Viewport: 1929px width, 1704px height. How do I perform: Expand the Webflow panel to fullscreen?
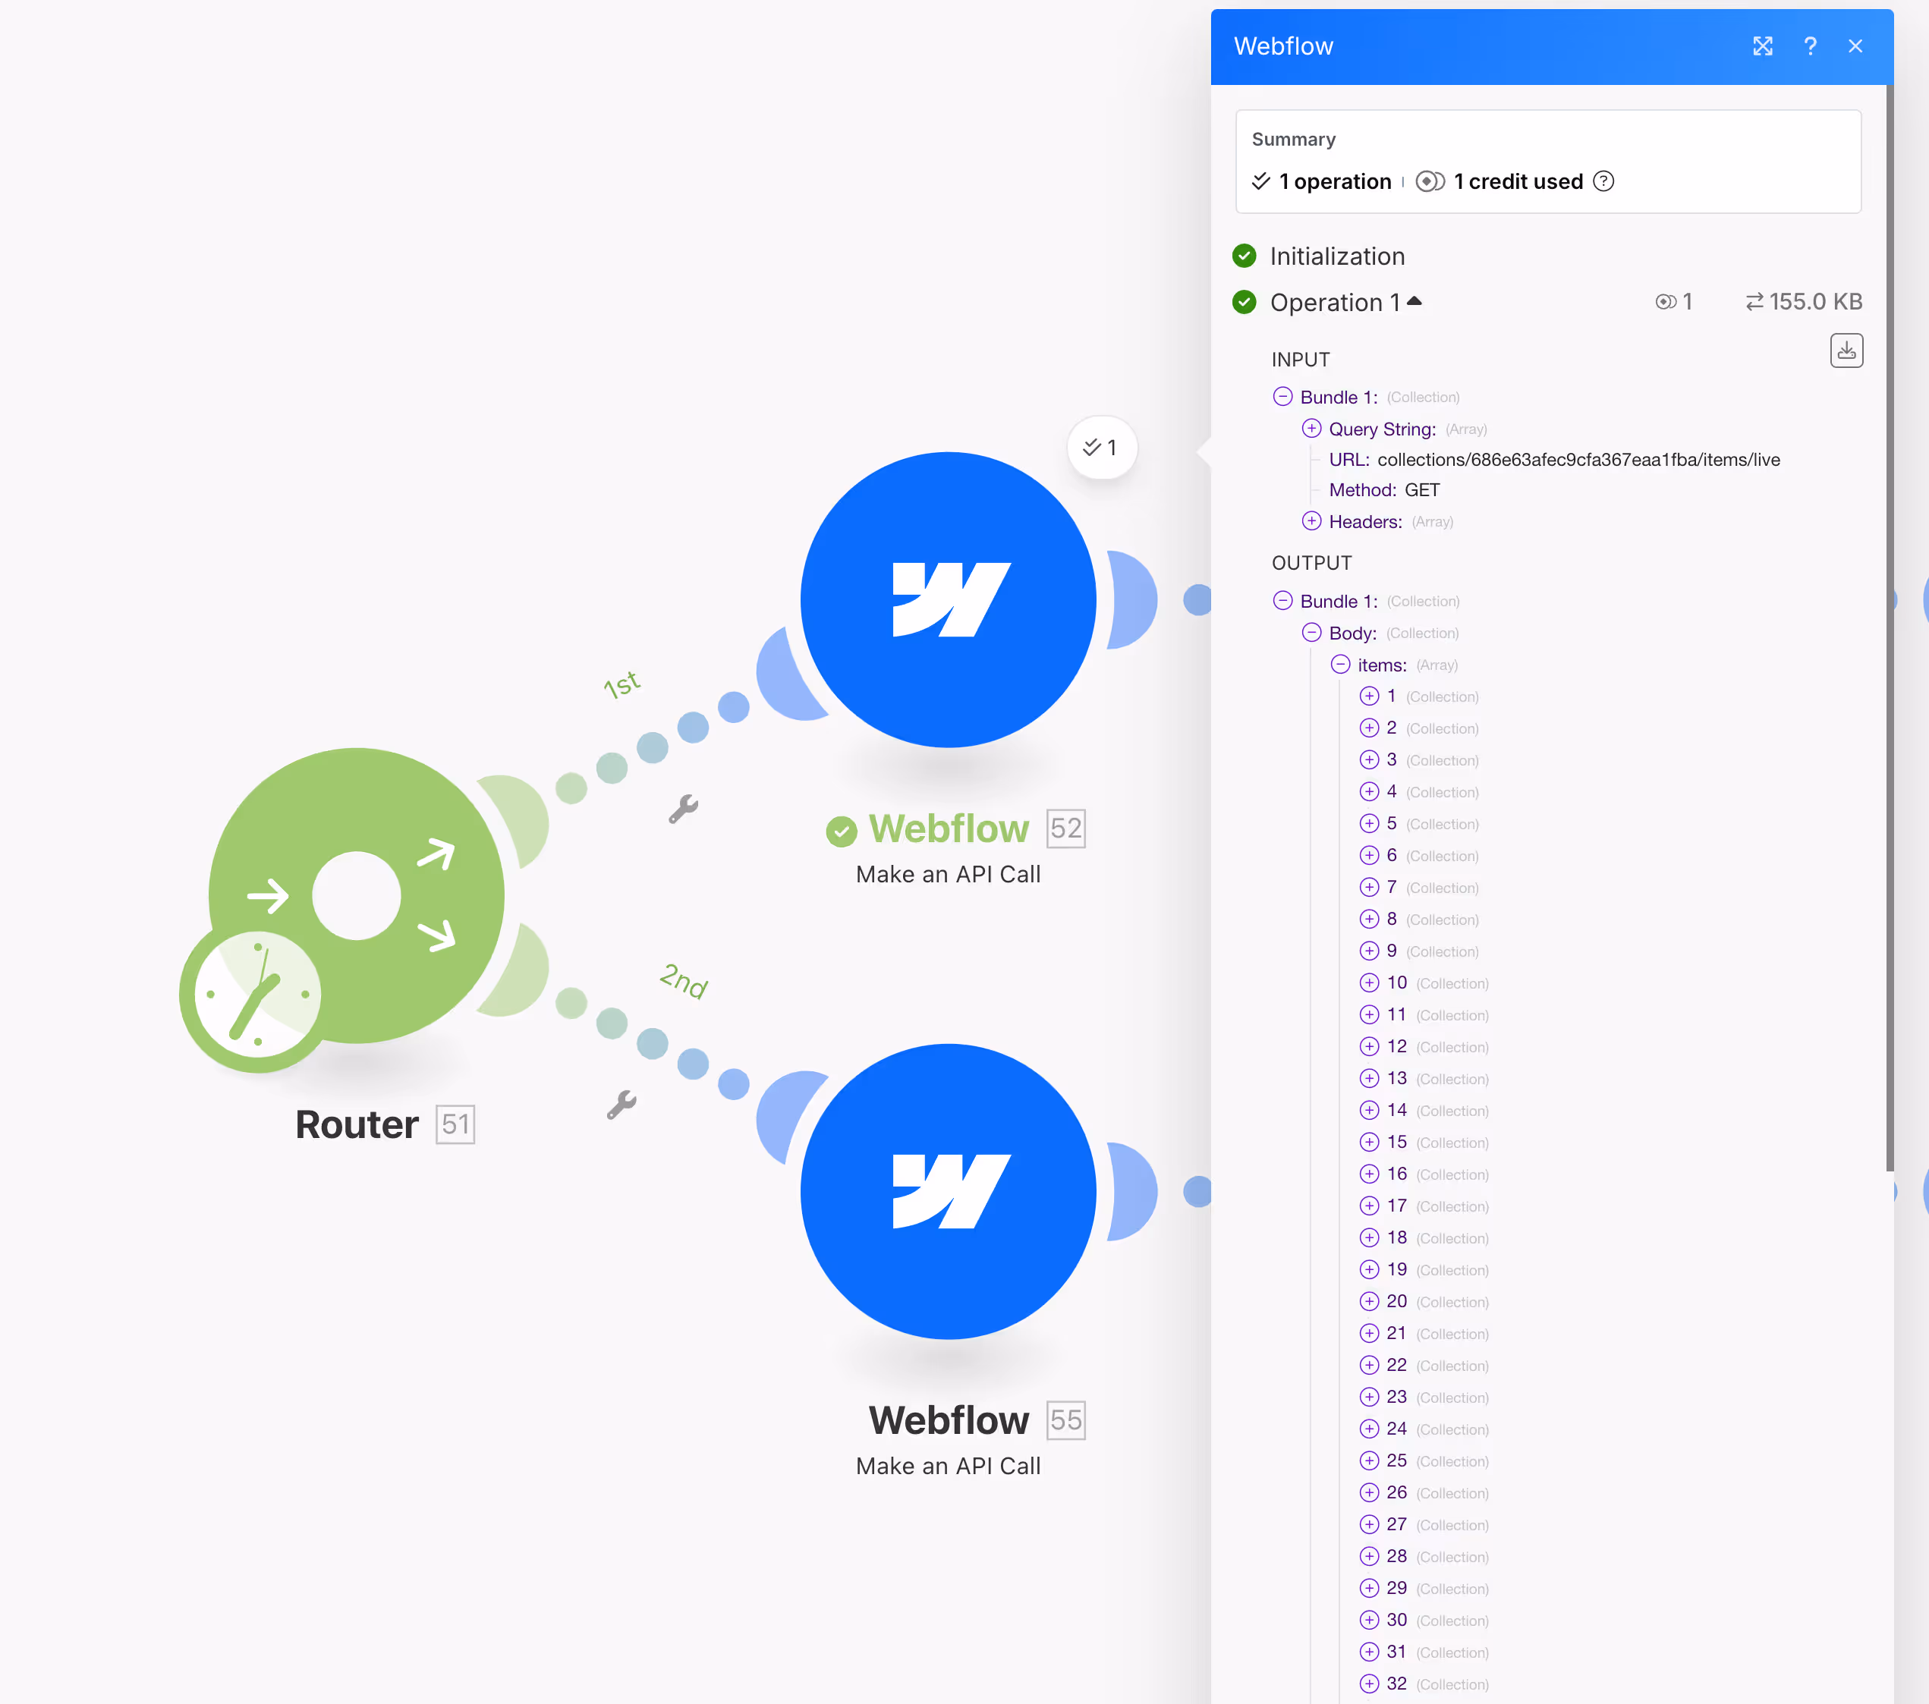click(1762, 46)
